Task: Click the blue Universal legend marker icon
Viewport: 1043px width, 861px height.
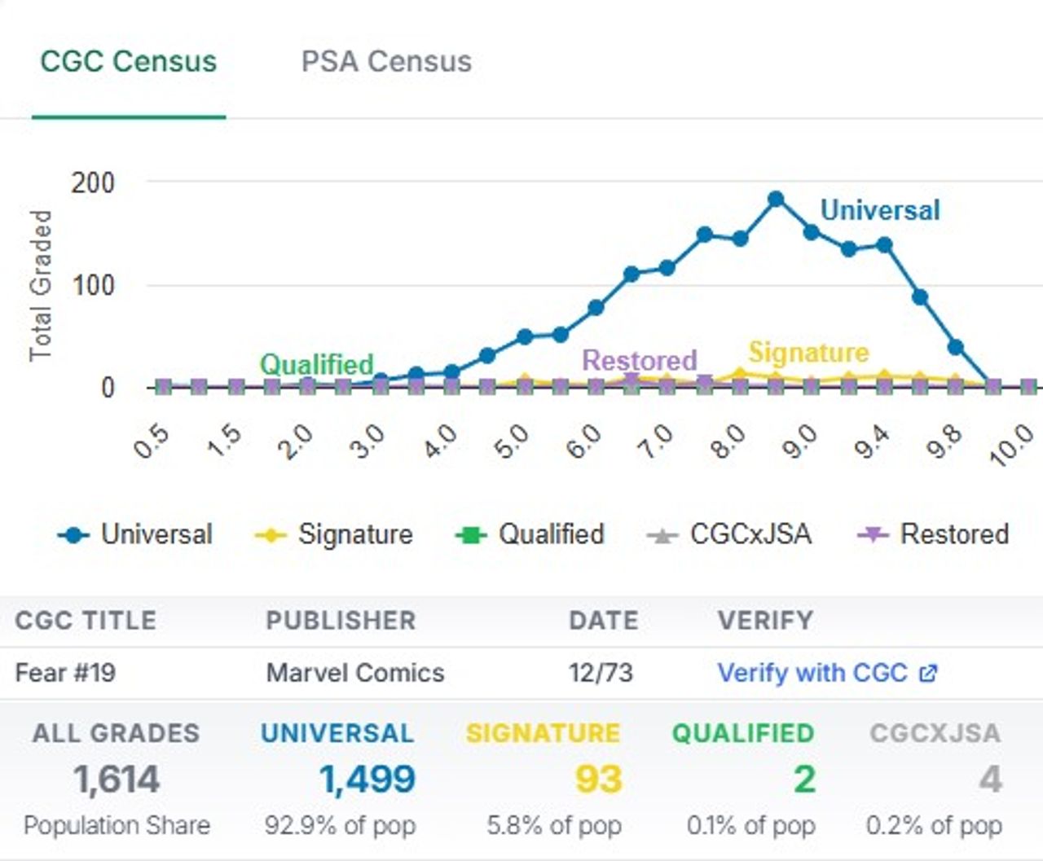Action: (74, 536)
